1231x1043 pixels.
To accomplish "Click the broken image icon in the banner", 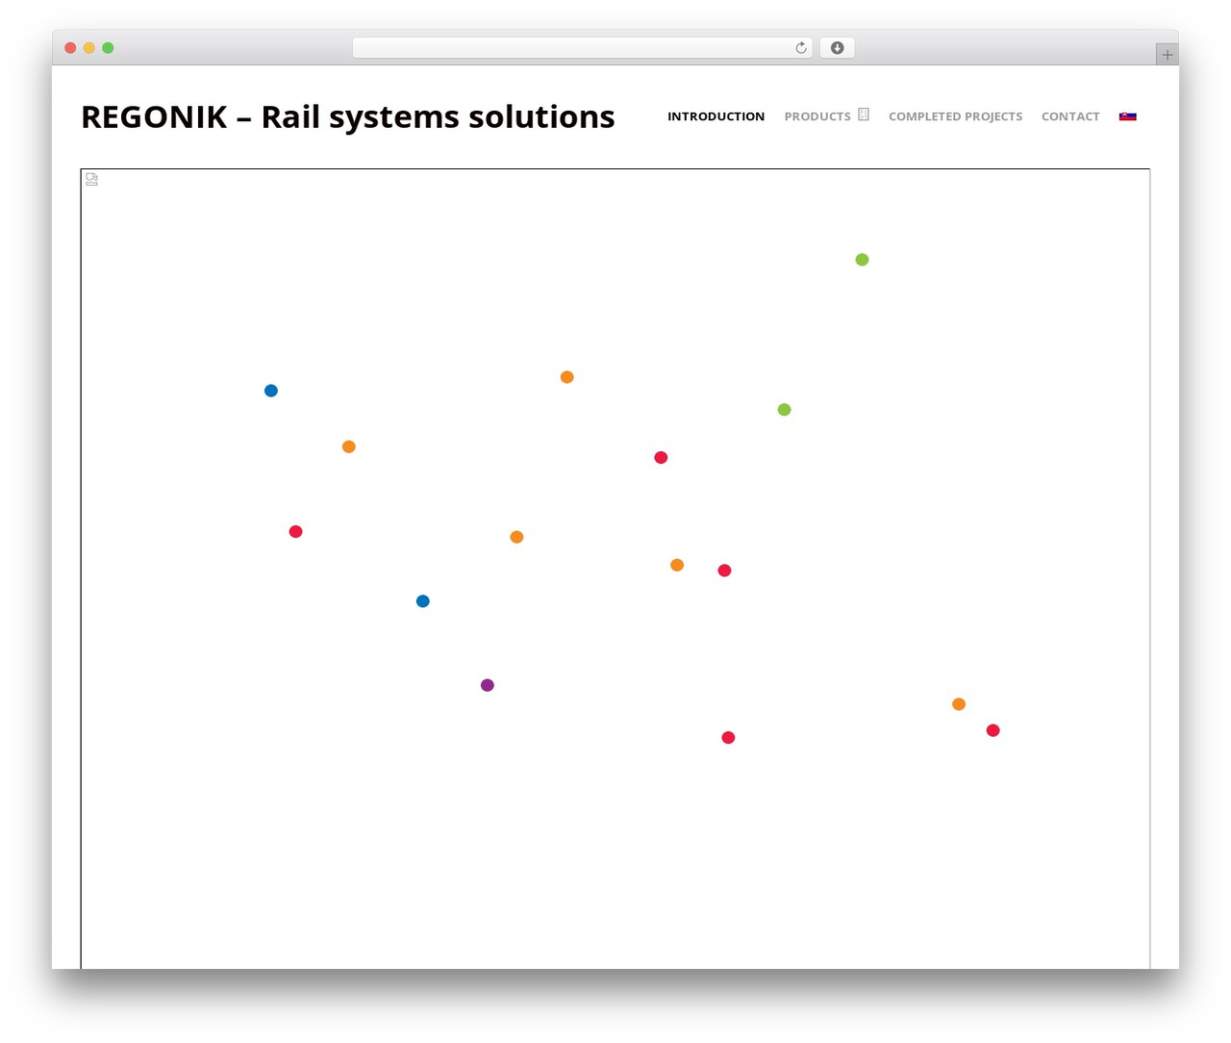I will tap(91, 179).
